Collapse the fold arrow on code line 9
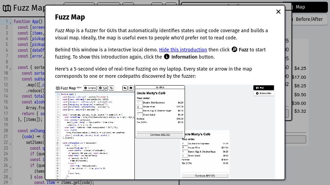Viewport: 330px width, 185px height. click(x=10, y=69)
